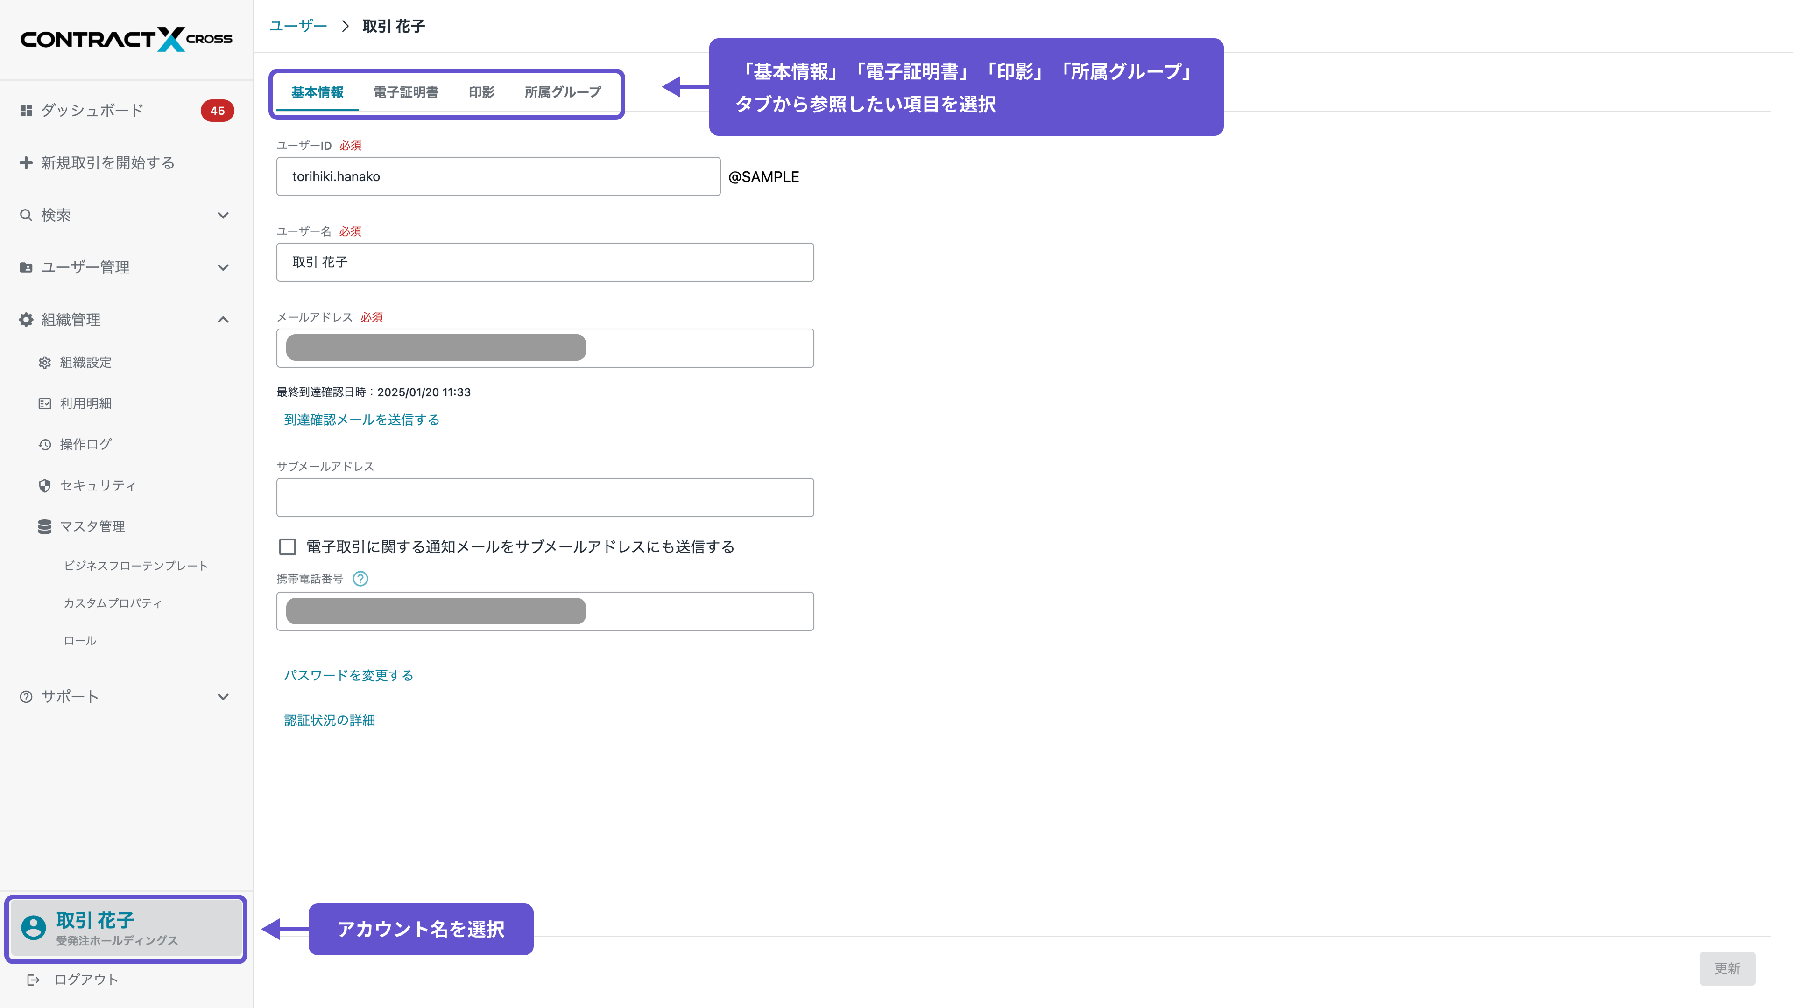Switch to the 電子証明書 tab
1793x1008 pixels.
406,91
